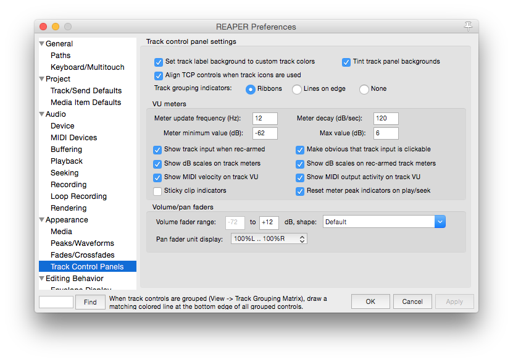Confirm preferences with OK button
The image size is (513, 362).
pyautogui.click(x=370, y=301)
